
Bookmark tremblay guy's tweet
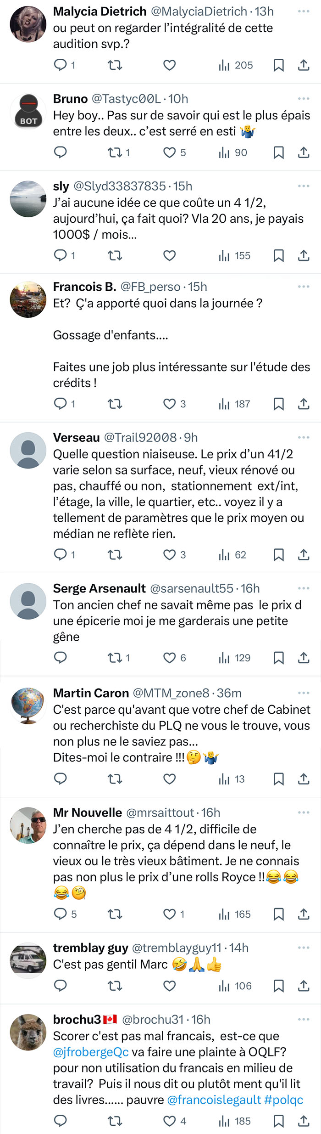pyautogui.click(x=278, y=986)
